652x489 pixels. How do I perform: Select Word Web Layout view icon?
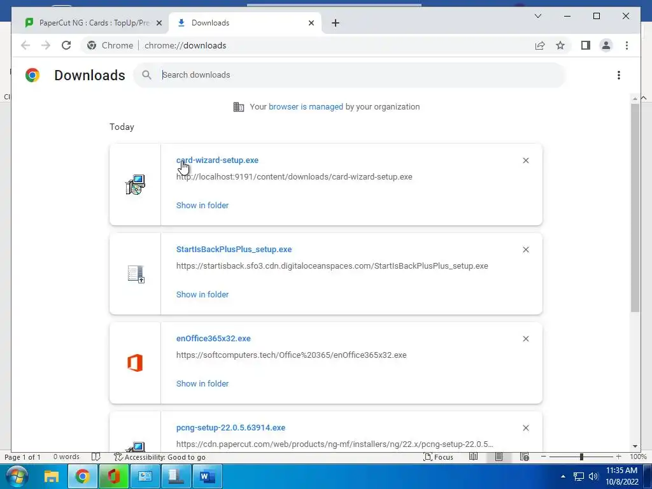[x=525, y=457]
